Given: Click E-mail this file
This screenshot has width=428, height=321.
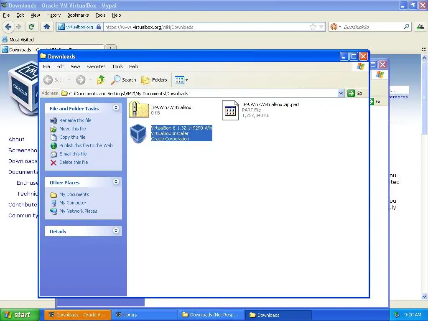Looking at the screenshot, I should pos(73,154).
